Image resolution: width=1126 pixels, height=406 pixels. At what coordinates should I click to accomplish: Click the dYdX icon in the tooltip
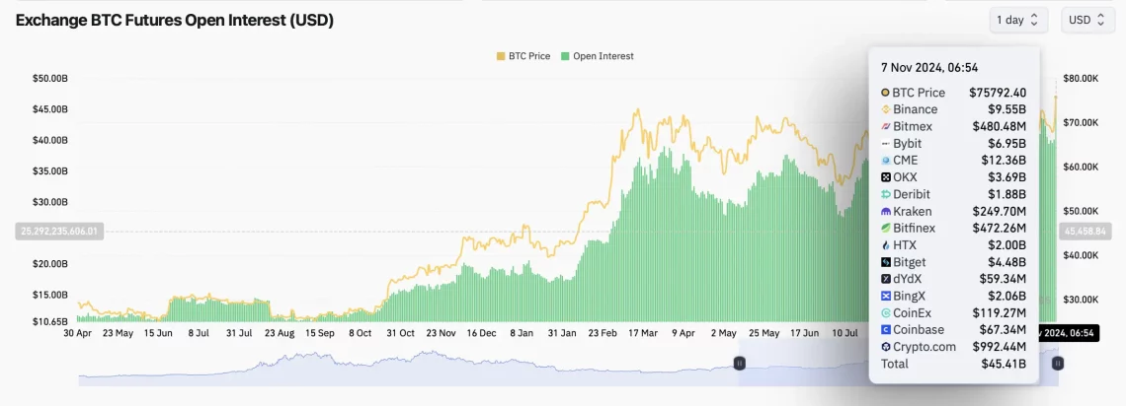tap(885, 279)
